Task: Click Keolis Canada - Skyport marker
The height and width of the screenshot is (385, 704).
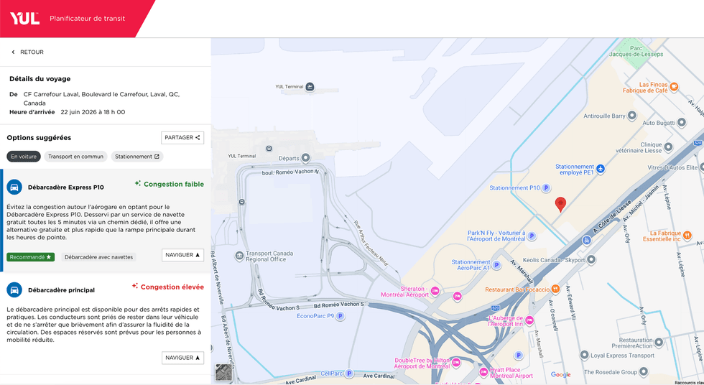Action: [x=591, y=259]
